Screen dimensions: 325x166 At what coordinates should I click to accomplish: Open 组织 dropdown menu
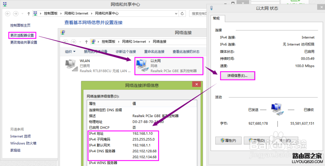point(70,51)
